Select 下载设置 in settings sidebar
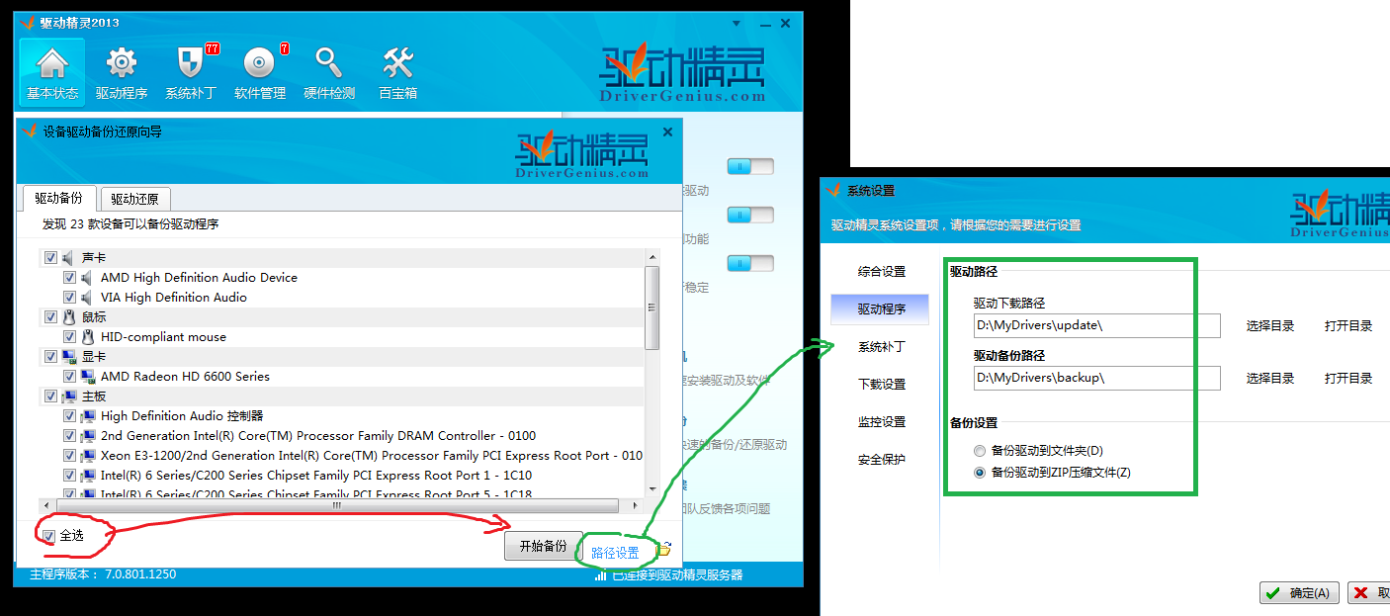This screenshot has height=616, width=1390. pyautogui.click(x=881, y=385)
